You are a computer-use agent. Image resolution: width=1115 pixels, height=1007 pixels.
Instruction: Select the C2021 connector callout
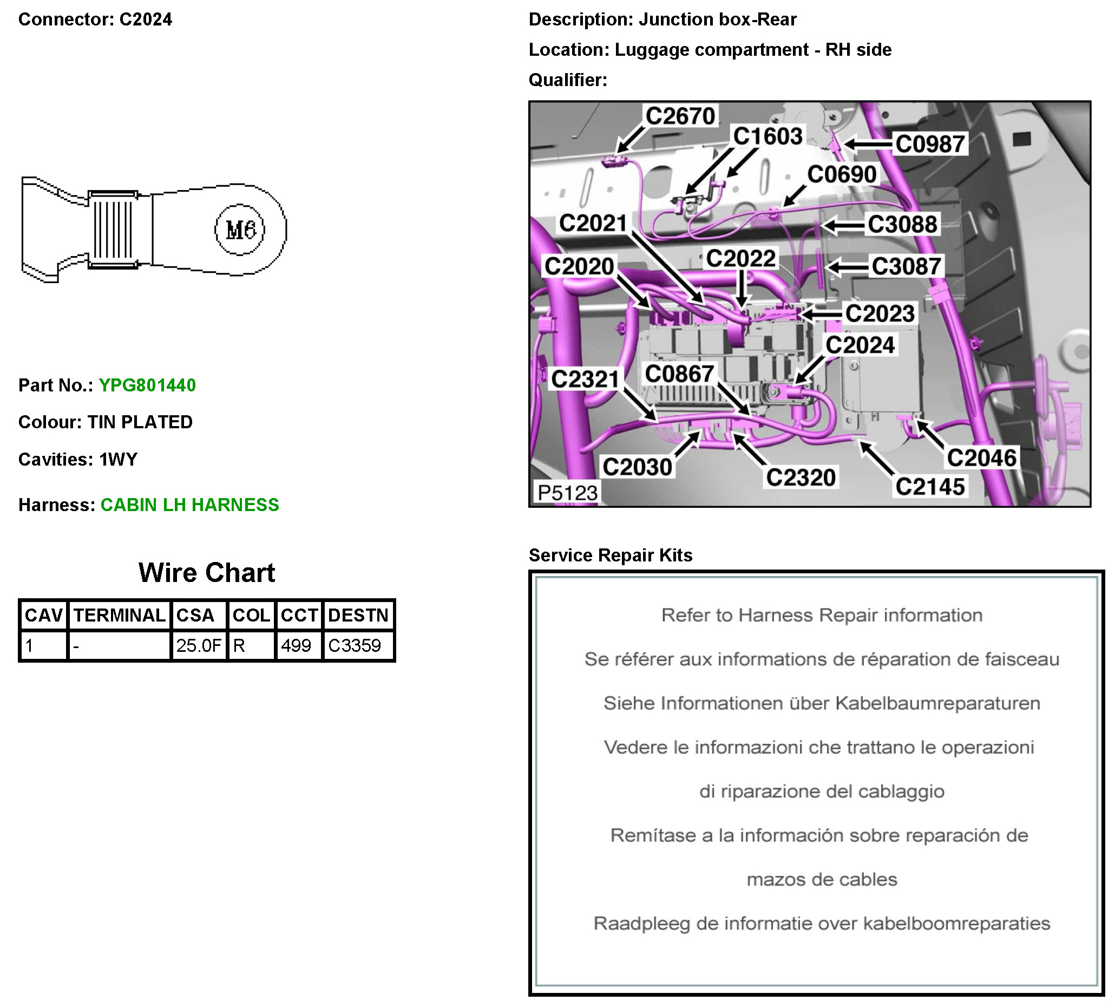[x=593, y=224]
